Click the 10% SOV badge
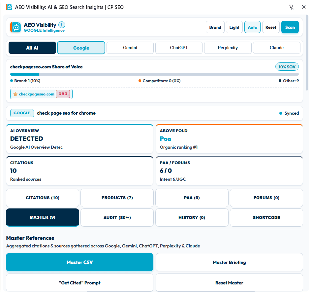This screenshot has height=294, width=312. (287, 67)
